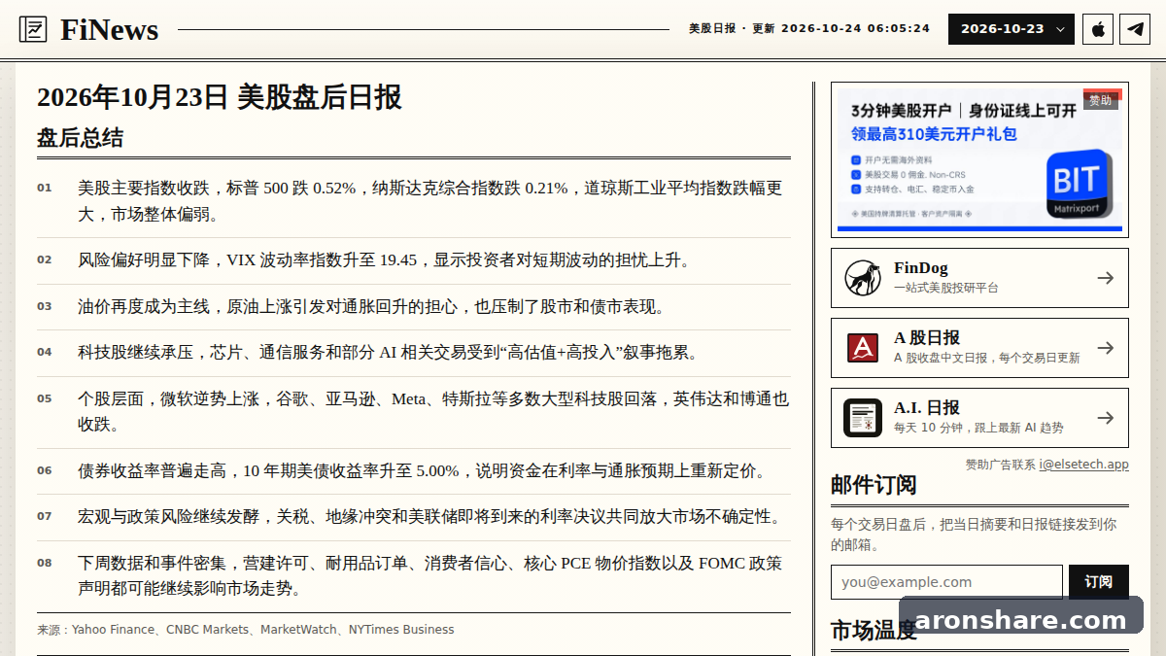Click summary item 08 about 下周数据和事件
Viewport: 1166px width, 656px height.
(414, 576)
